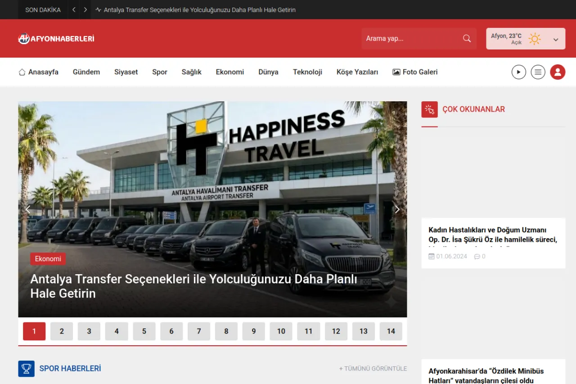Click the Anasayfa home icon

pyautogui.click(x=22, y=72)
